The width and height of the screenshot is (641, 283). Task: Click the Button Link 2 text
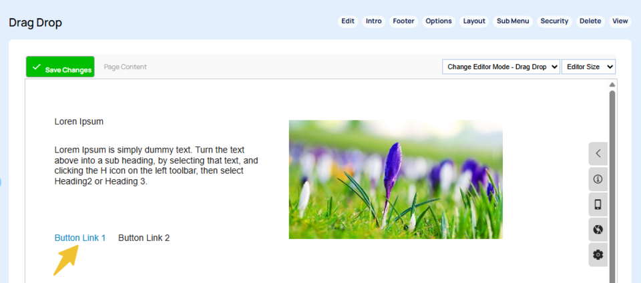pos(144,238)
